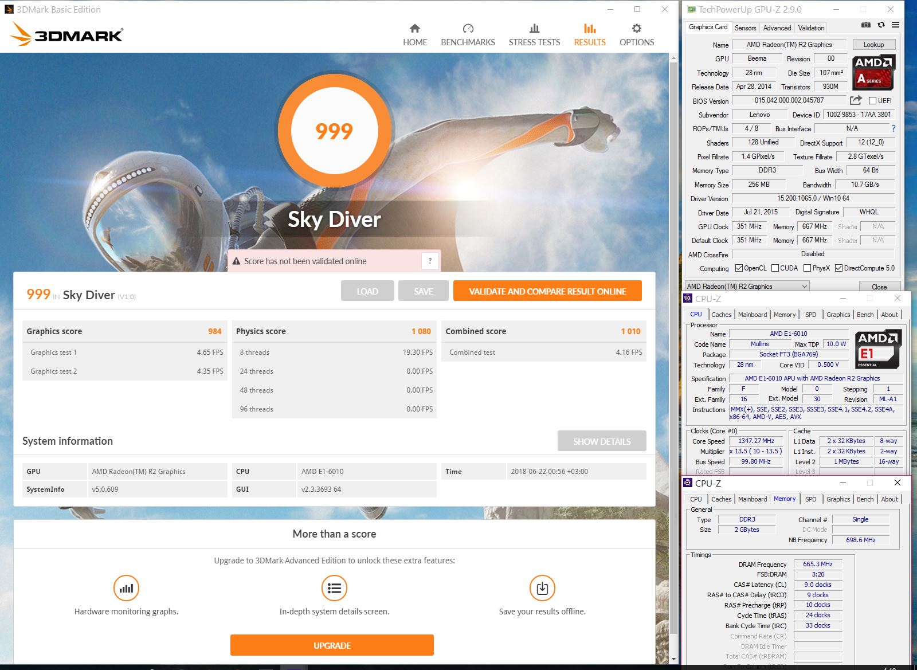Open the Validation tab in GPU-Z
The width and height of the screenshot is (917, 670).
click(811, 28)
